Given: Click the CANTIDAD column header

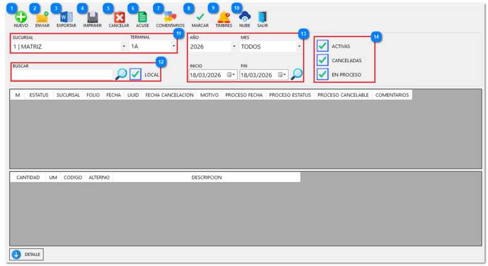Looking at the screenshot, I should (28, 178).
